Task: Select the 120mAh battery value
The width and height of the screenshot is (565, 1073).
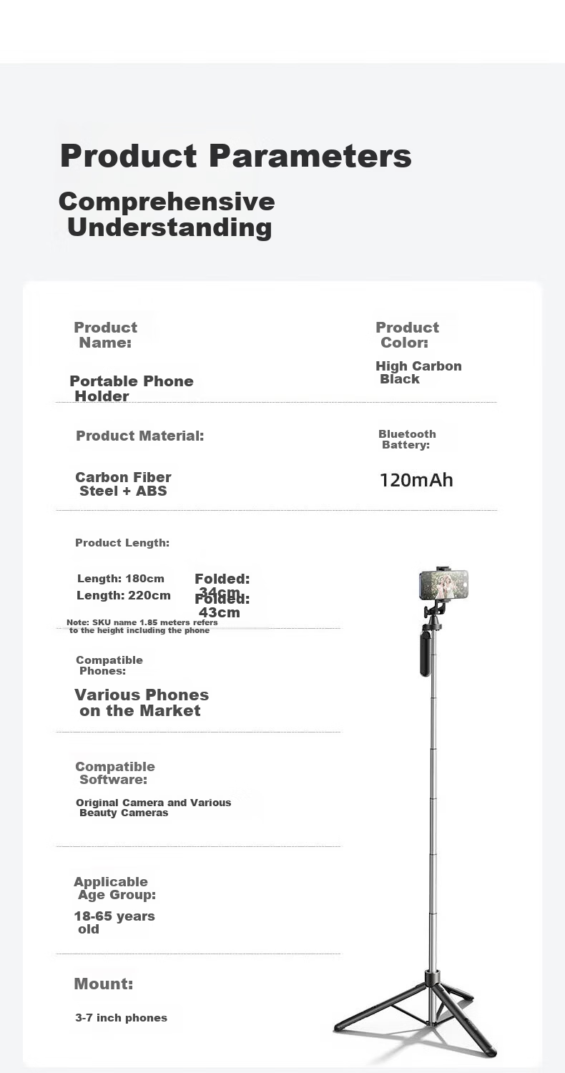Action: coord(416,480)
